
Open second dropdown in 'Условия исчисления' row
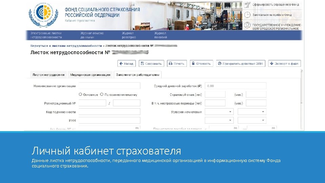click(x=252, y=111)
